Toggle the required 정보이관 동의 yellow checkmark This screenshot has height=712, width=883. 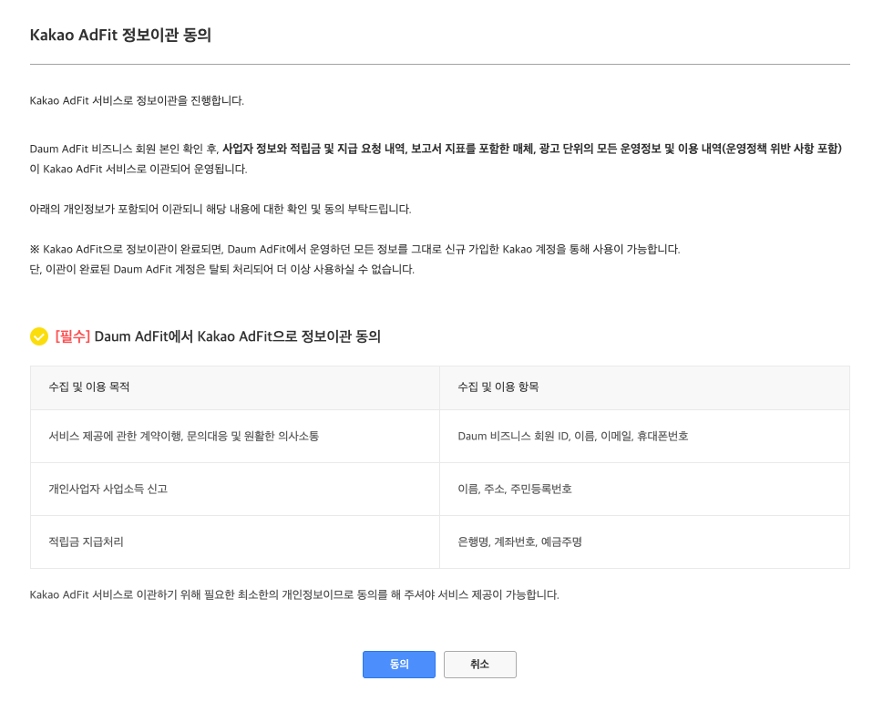pyautogui.click(x=39, y=336)
